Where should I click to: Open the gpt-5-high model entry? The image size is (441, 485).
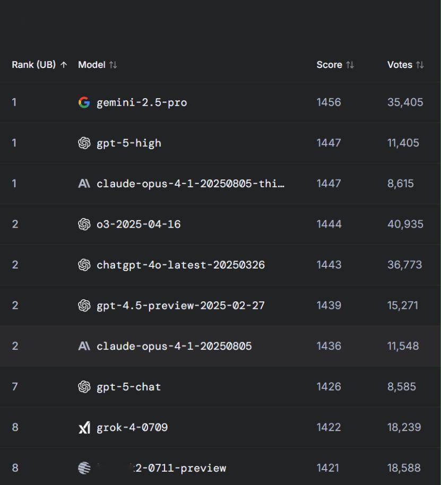click(129, 143)
